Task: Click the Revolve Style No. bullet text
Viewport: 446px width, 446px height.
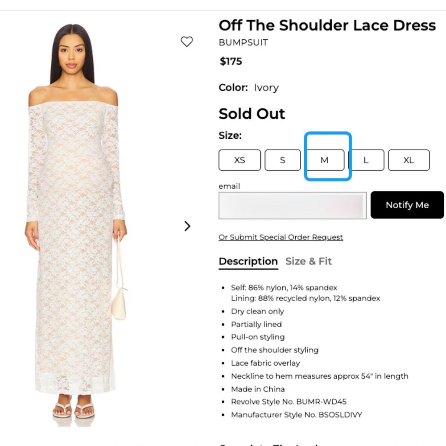Action: coord(289,401)
